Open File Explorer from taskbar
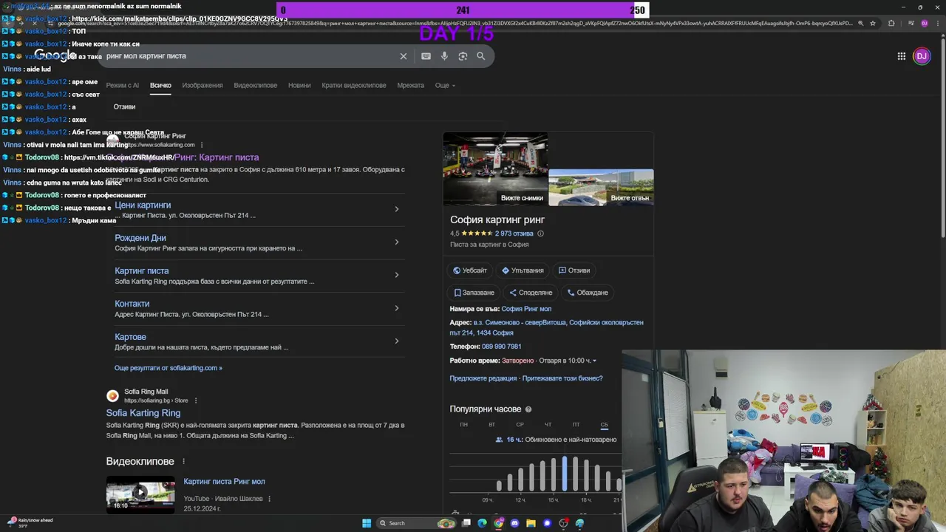This screenshot has height=532, width=946. point(531,523)
